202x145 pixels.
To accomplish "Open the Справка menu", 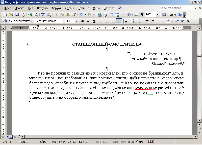I will pyautogui.click(x=109, y=8).
